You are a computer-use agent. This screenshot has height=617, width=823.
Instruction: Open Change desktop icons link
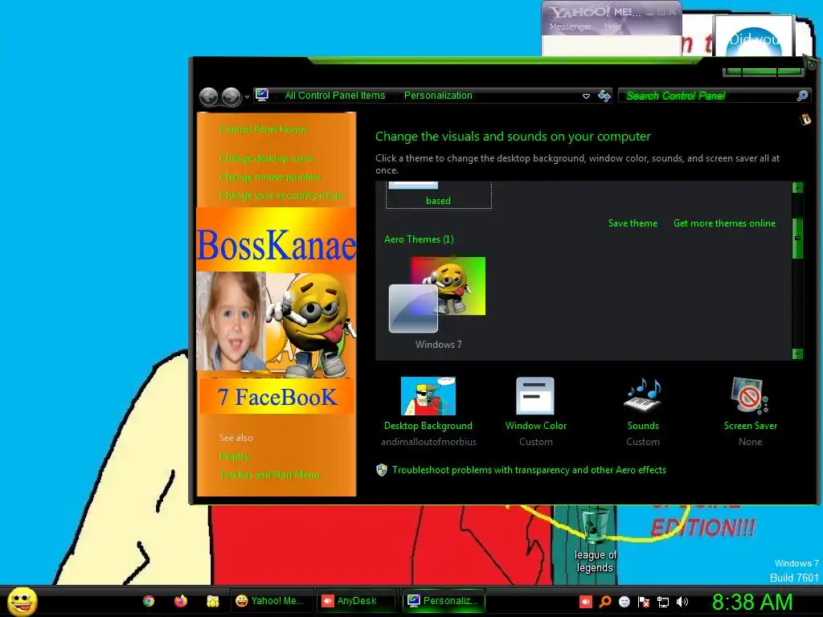(267, 158)
